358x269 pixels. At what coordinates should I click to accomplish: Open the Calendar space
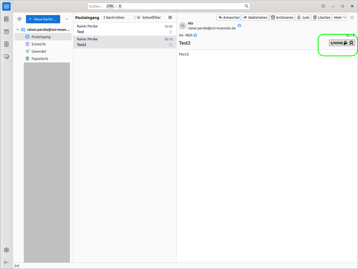tap(6, 32)
